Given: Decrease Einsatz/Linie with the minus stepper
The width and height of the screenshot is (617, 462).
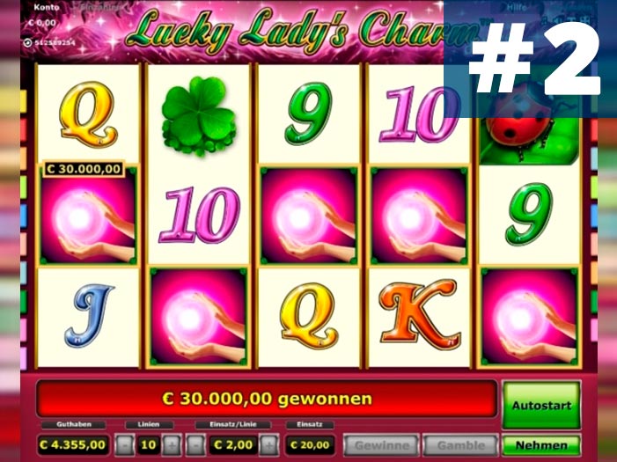Looking at the screenshot, I should coord(195,445).
